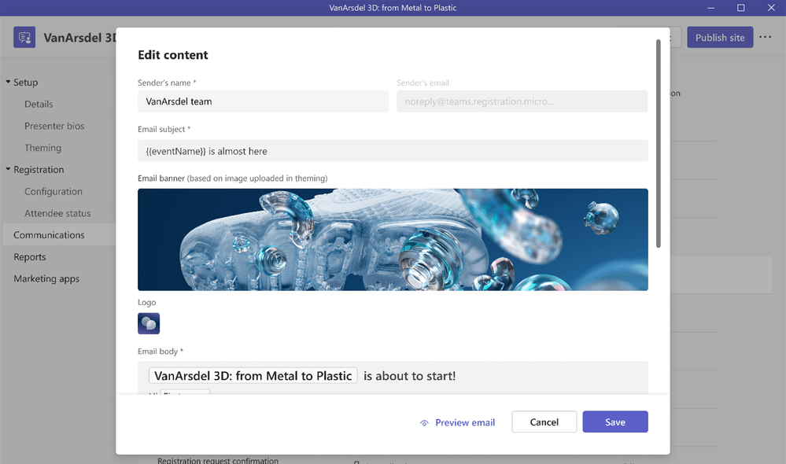
Task: Click the VanArsdel logo thumbnail
Action: (x=149, y=323)
